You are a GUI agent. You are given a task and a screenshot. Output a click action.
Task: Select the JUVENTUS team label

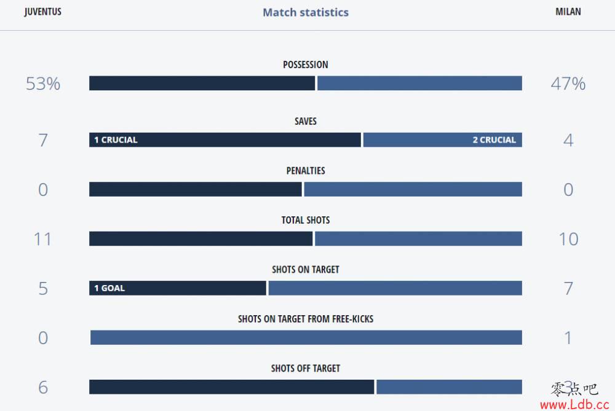pyautogui.click(x=43, y=12)
